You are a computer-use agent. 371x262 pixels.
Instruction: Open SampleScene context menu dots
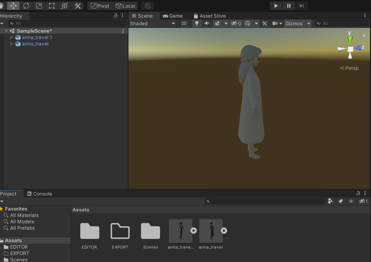(123, 31)
